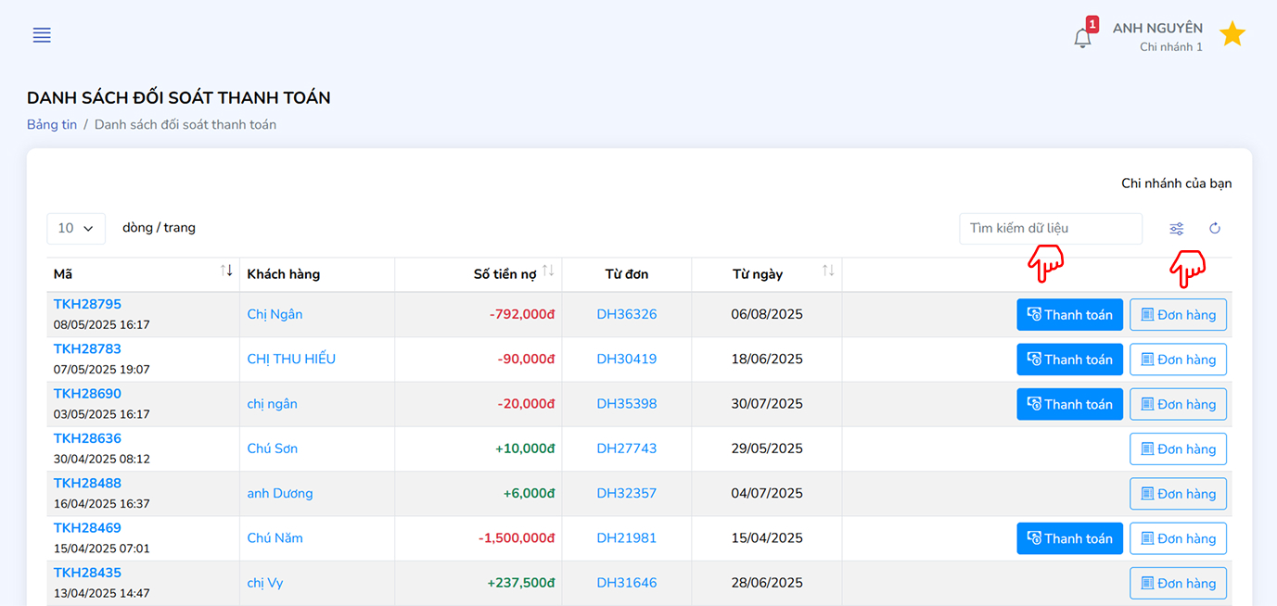The width and height of the screenshot is (1277, 606).
Task: Refresh the table with reload icon
Action: [1215, 229]
